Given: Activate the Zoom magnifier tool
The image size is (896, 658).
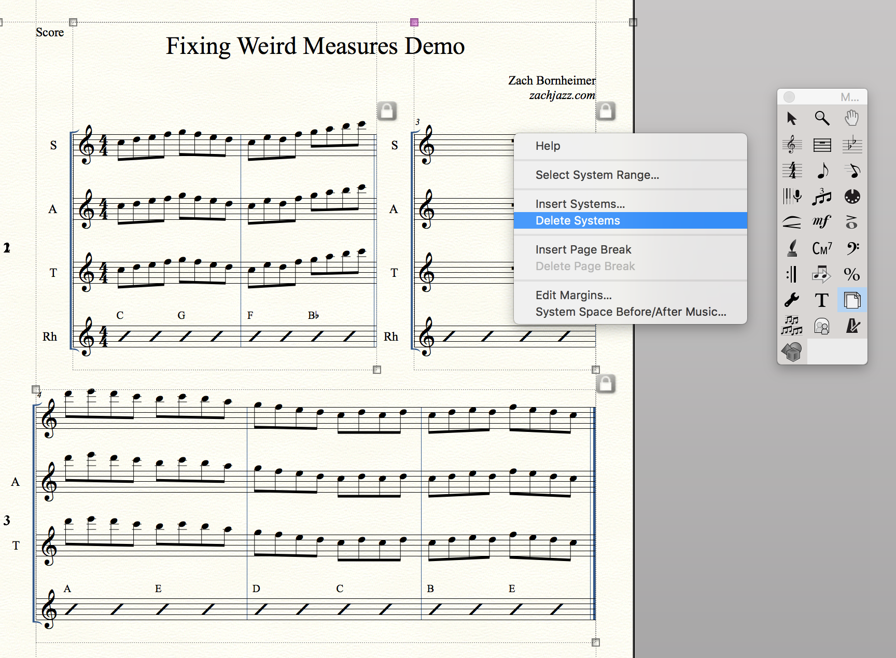Looking at the screenshot, I should click(822, 119).
